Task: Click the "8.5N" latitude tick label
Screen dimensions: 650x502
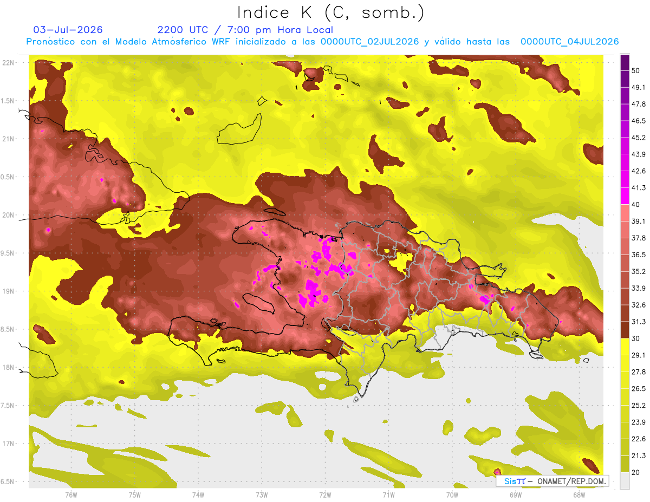Action: (x=8, y=329)
